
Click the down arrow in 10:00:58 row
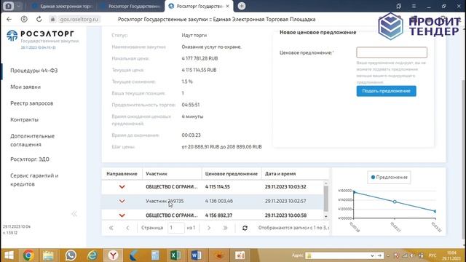(122, 215)
